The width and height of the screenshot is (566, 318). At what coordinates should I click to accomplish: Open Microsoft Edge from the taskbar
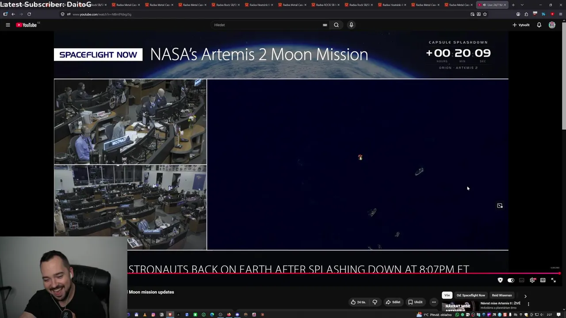(212, 314)
